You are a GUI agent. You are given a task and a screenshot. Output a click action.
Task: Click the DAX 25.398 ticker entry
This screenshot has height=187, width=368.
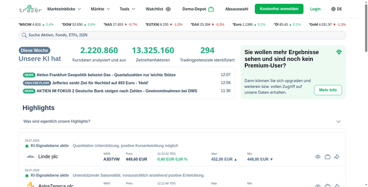(x=207, y=24)
